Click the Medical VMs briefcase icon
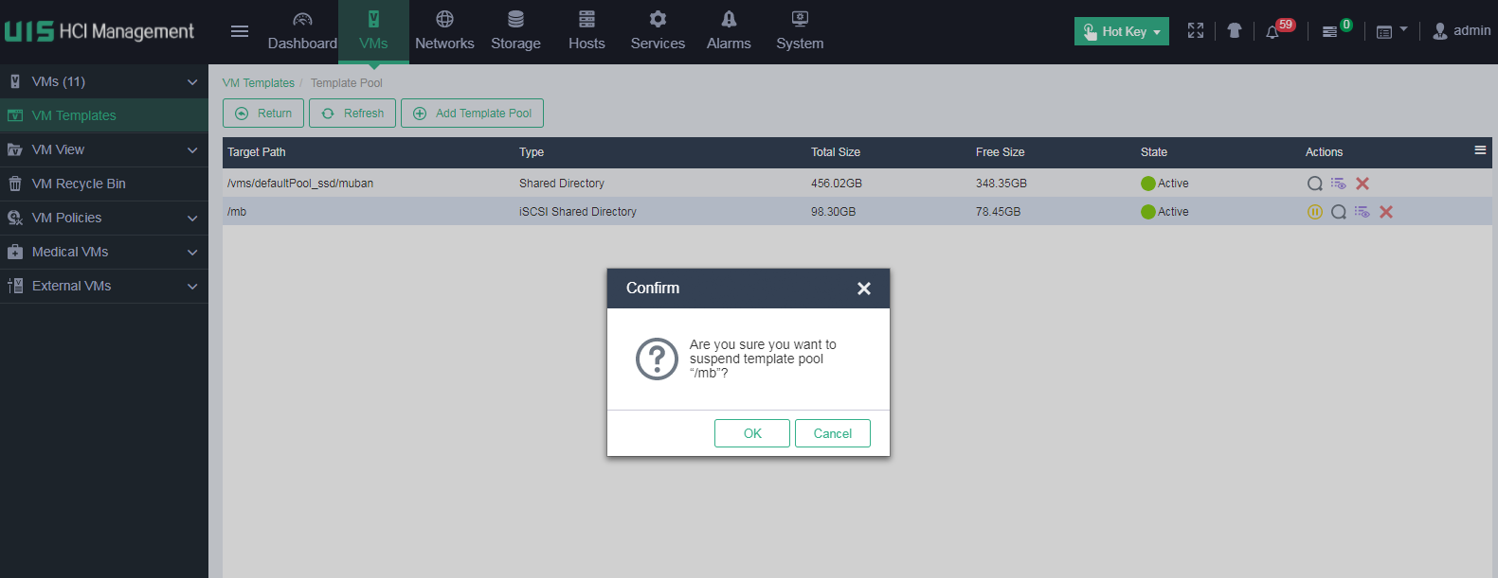Image resolution: width=1498 pixels, height=578 pixels. coord(15,252)
